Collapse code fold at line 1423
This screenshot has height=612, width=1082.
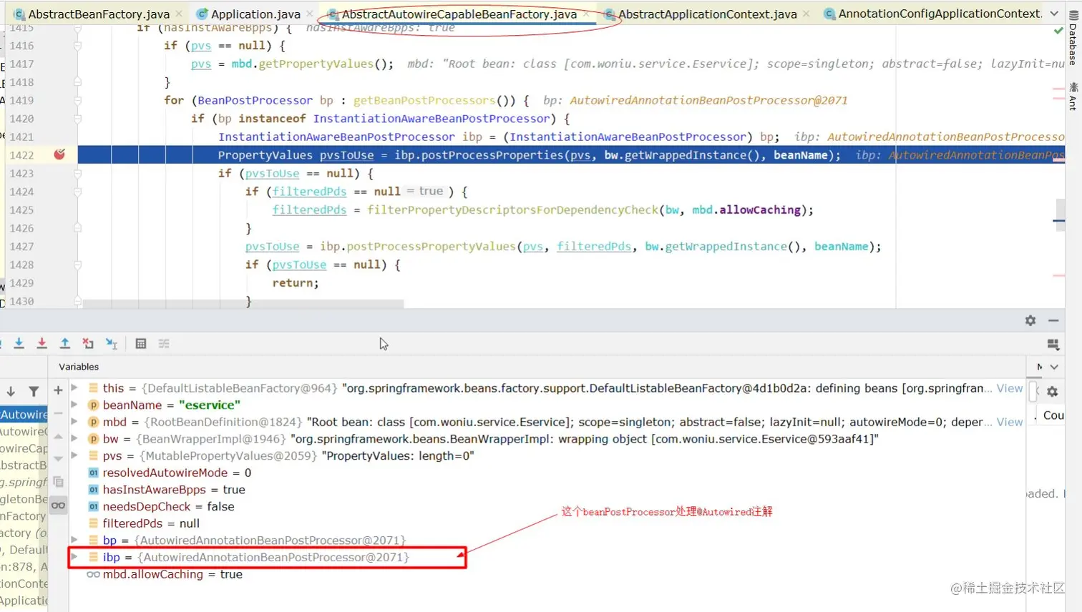coord(77,173)
